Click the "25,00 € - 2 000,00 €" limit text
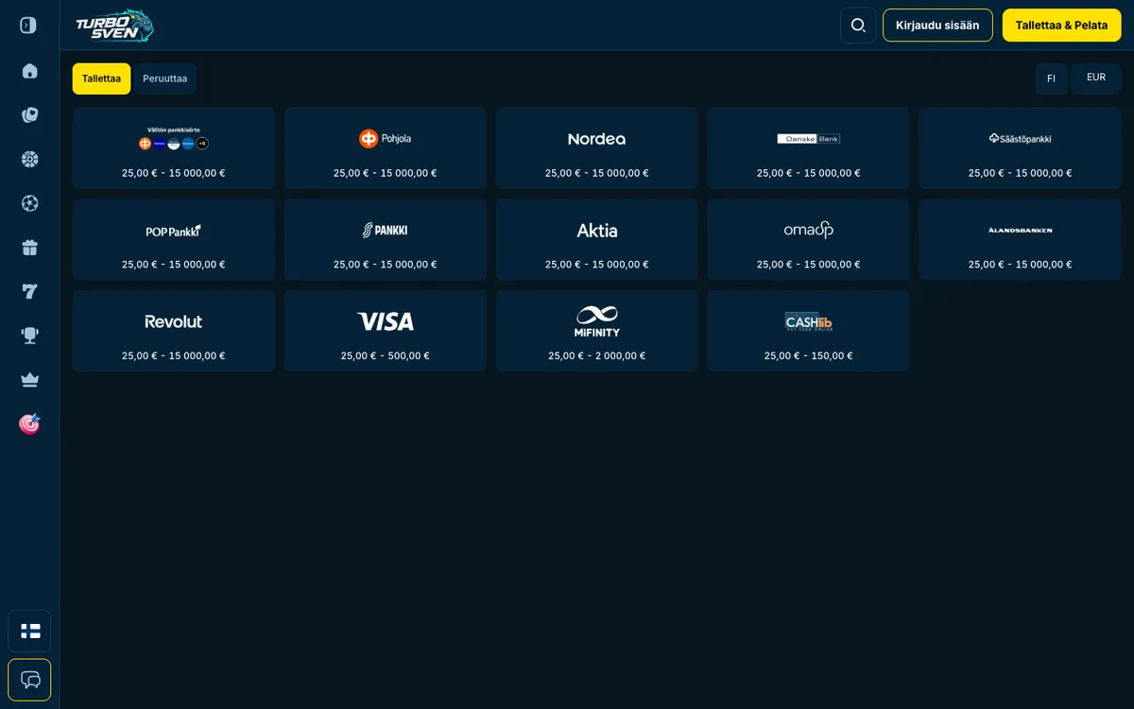Image resolution: width=1134 pixels, height=709 pixels. [596, 356]
